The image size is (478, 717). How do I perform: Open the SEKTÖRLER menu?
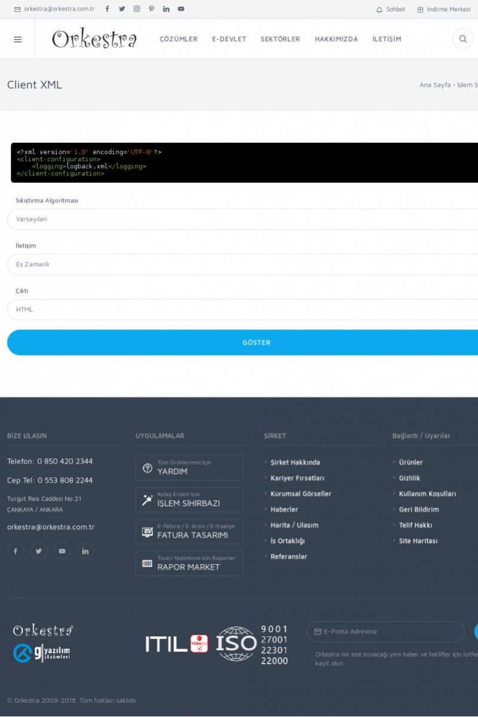(280, 39)
